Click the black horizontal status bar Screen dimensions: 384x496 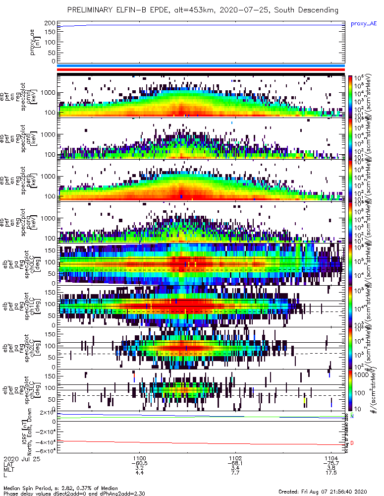click(201, 74)
